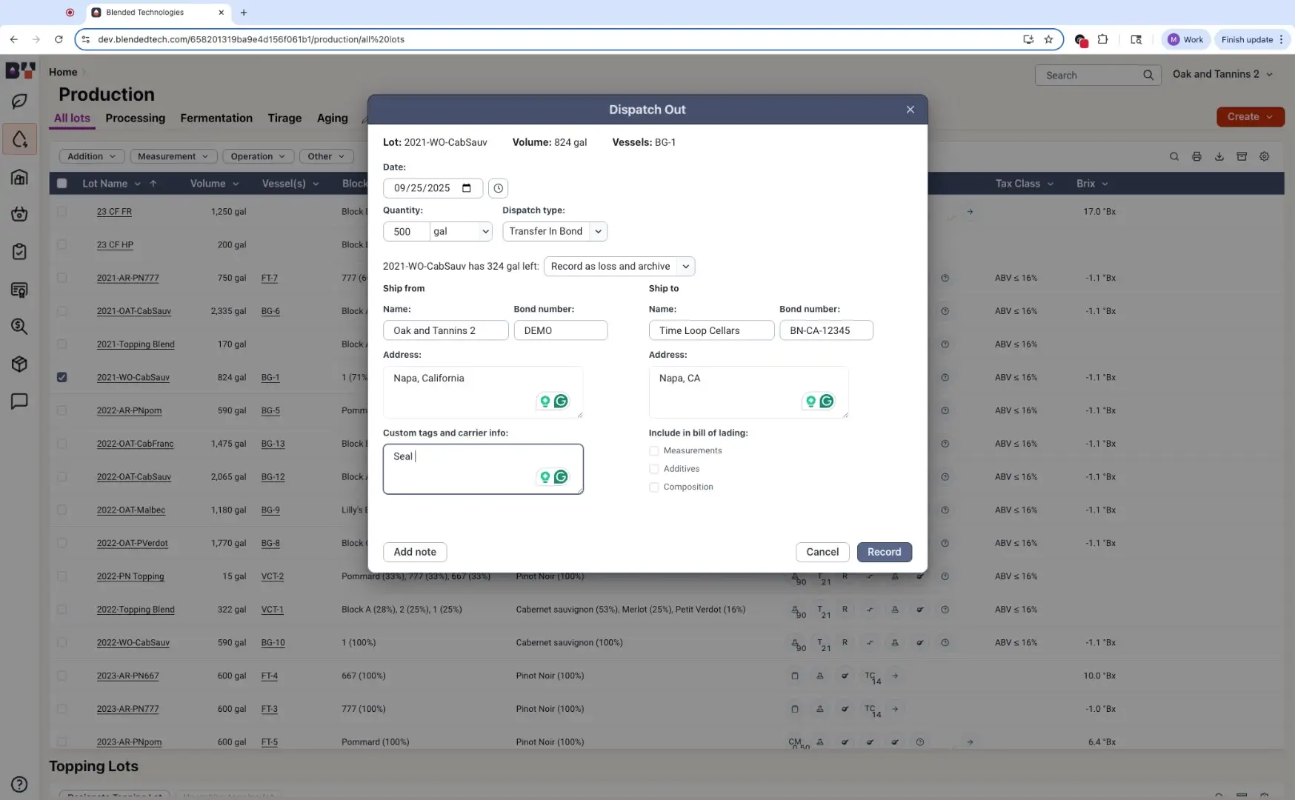Open the quantity unit gal dropdown
Image resolution: width=1295 pixels, height=800 pixels.
tap(461, 232)
